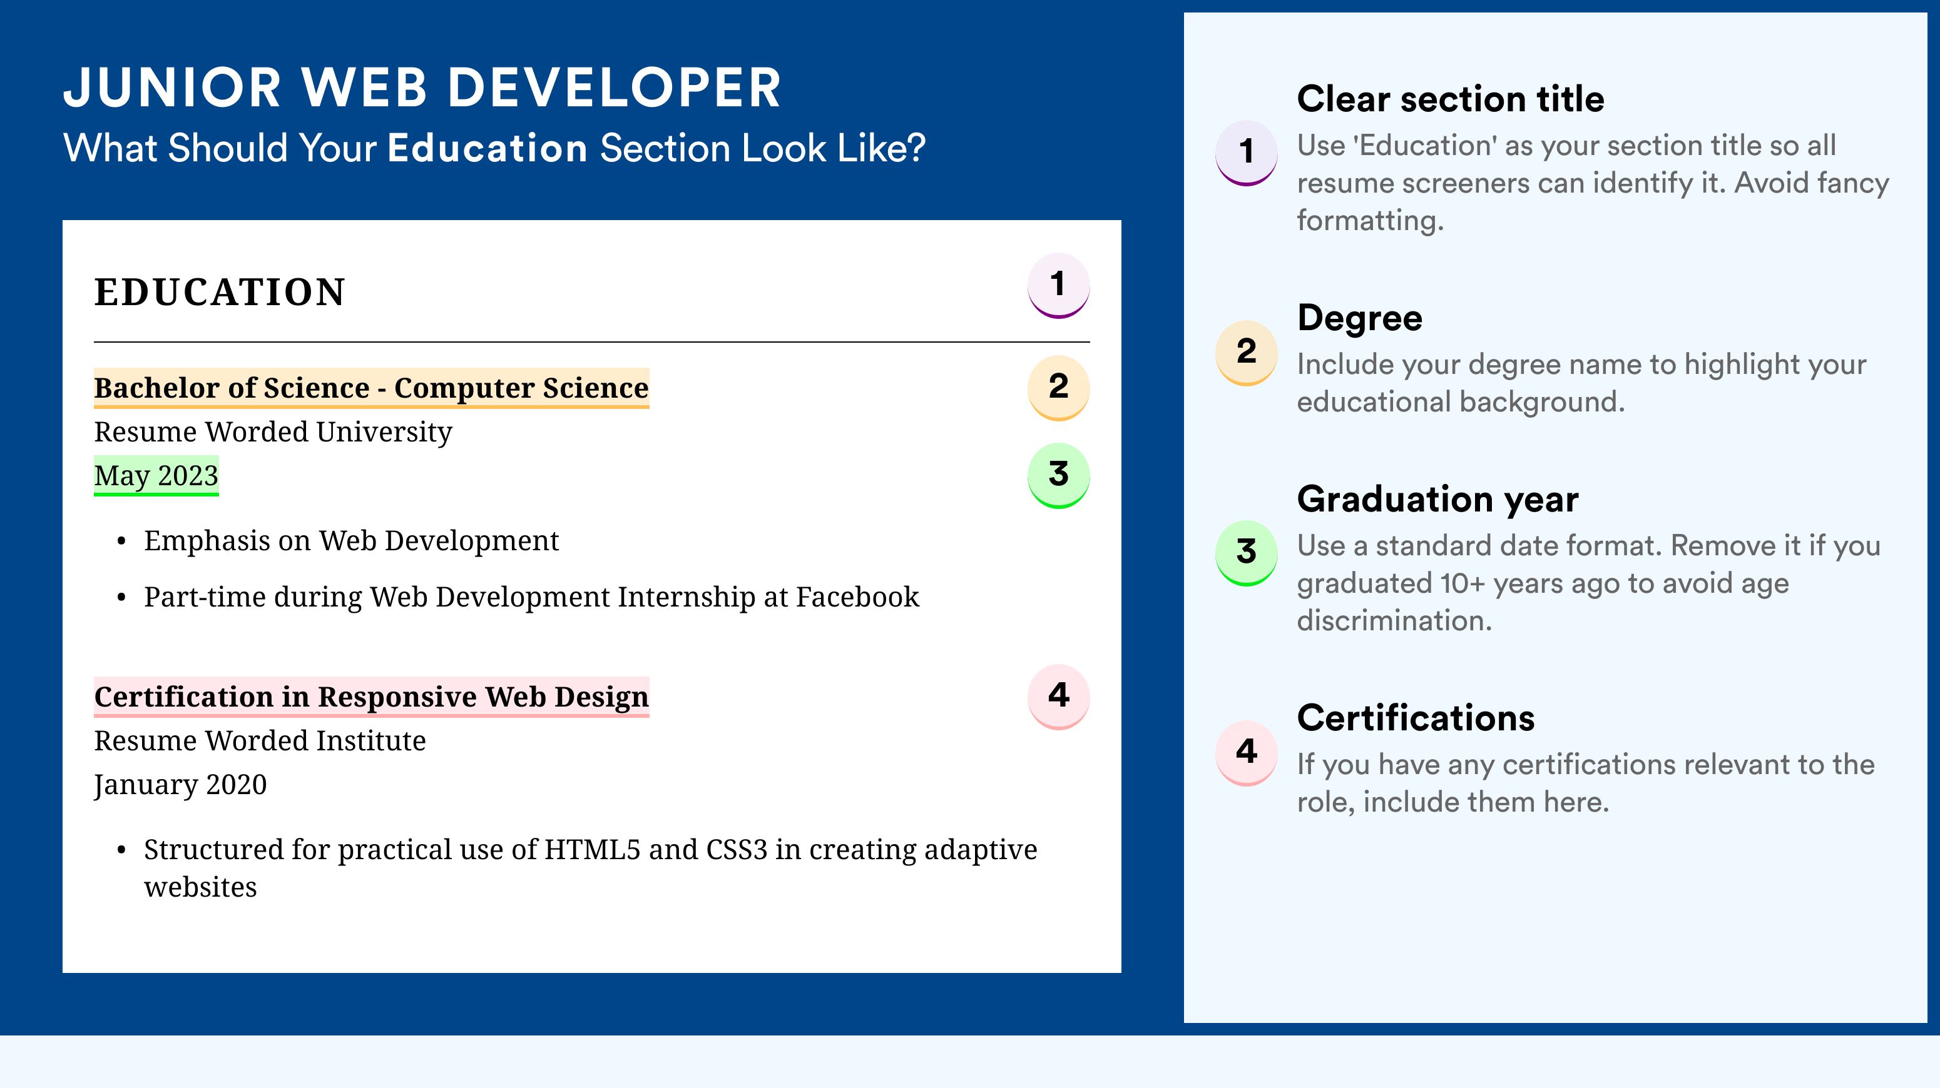Click the 'If you have any certifications relevant' description
The height and width of the screenshot is (1088, 1940).
(x=1585, y=783)
